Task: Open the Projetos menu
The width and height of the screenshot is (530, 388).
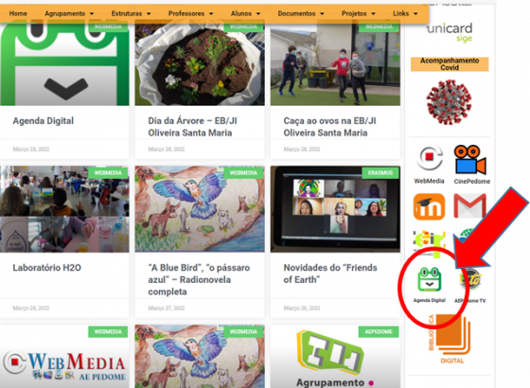Action: point(359,13)
